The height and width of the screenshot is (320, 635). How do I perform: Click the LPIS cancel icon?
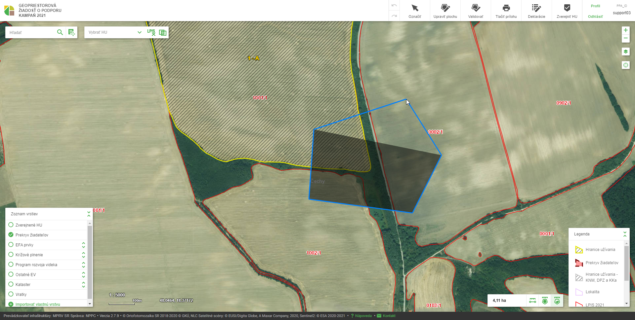(151, 32)
